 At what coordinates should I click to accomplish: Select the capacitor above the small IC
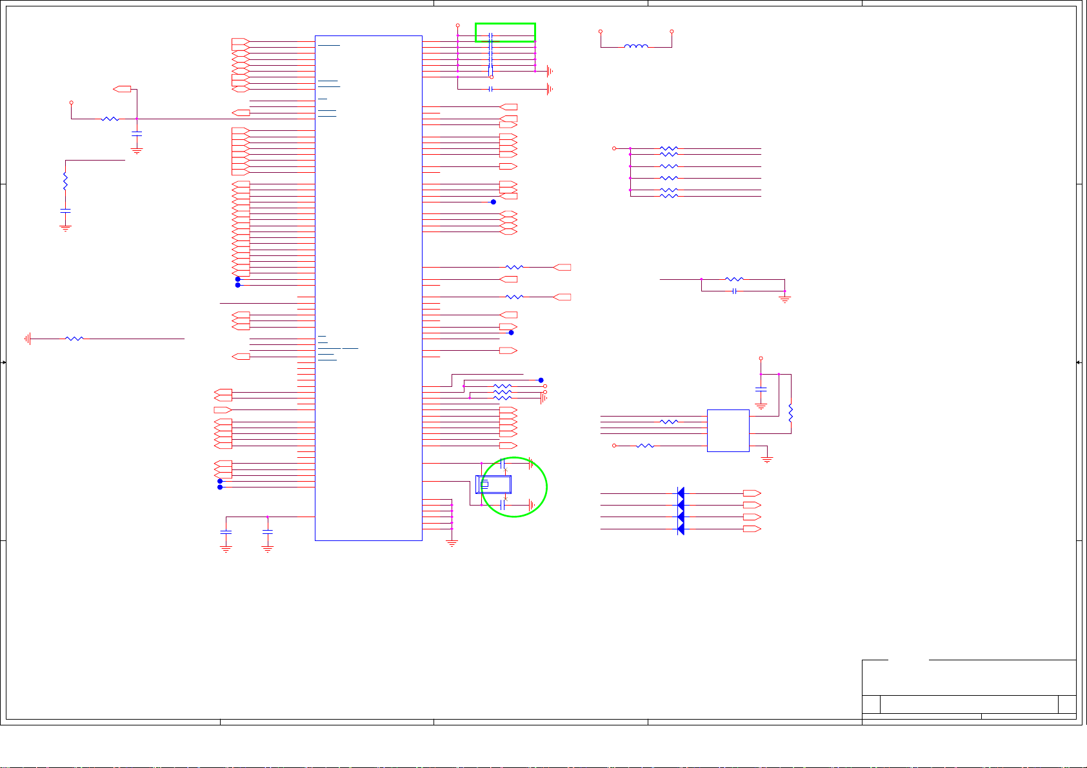(x=761, y=389)
